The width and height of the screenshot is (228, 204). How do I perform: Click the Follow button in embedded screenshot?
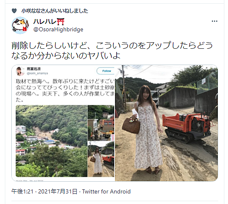106,71
